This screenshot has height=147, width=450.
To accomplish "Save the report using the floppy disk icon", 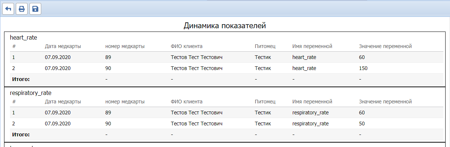I will 35,9.
